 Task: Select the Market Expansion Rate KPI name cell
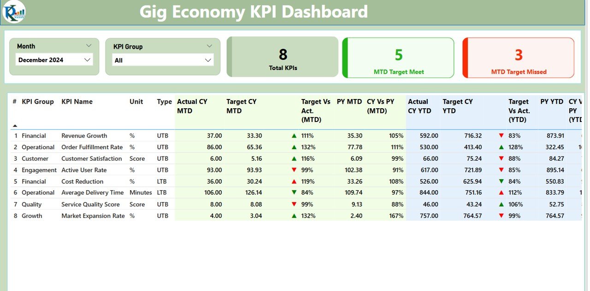coord(93,216)
